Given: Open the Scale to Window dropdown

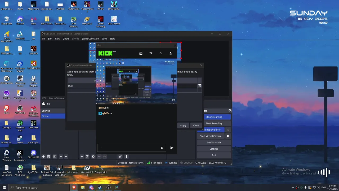Looking at the screenshot, I should (56, 98).
